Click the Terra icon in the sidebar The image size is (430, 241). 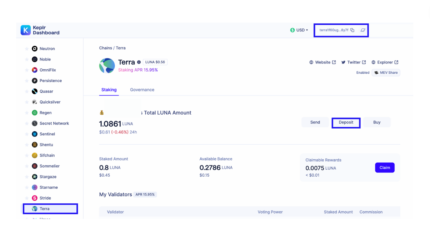coord(34,209)
